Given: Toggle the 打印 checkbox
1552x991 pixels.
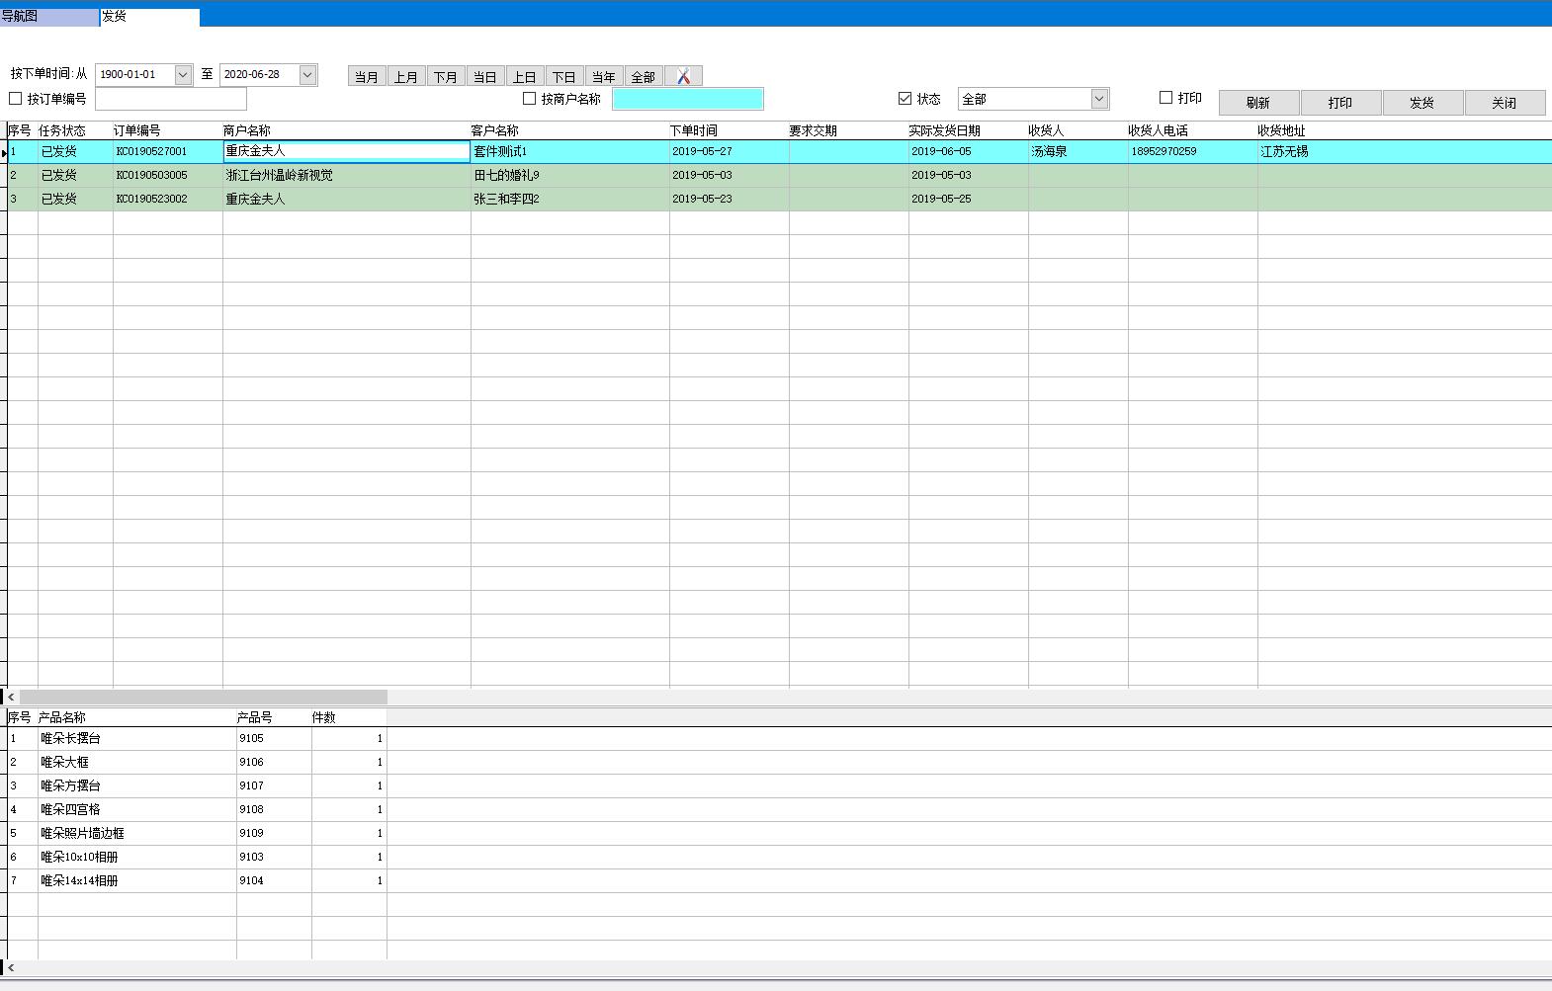Looking at the screenshot, I should pos(1165,98).
